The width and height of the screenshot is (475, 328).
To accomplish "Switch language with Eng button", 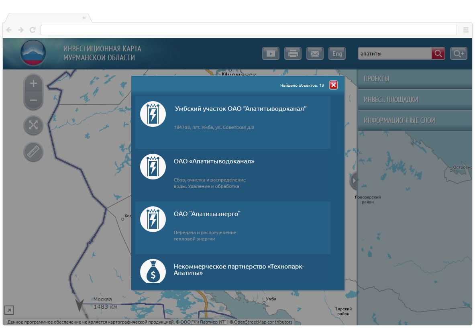I will point(337,54).
